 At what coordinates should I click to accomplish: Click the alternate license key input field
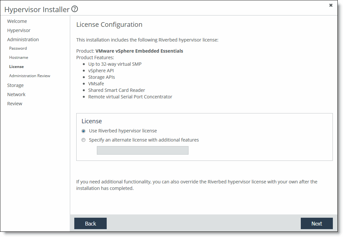point(142,150)
